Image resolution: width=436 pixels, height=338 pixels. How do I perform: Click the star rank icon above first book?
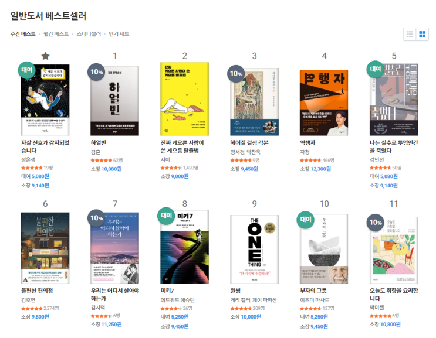(x=45, y=56)
